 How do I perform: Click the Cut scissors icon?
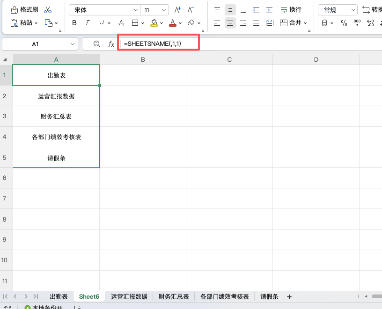click(48, 10)
